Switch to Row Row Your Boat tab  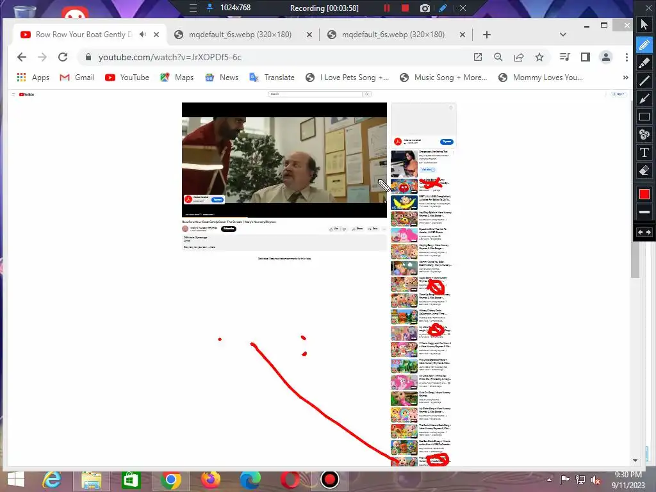(84, 35)
